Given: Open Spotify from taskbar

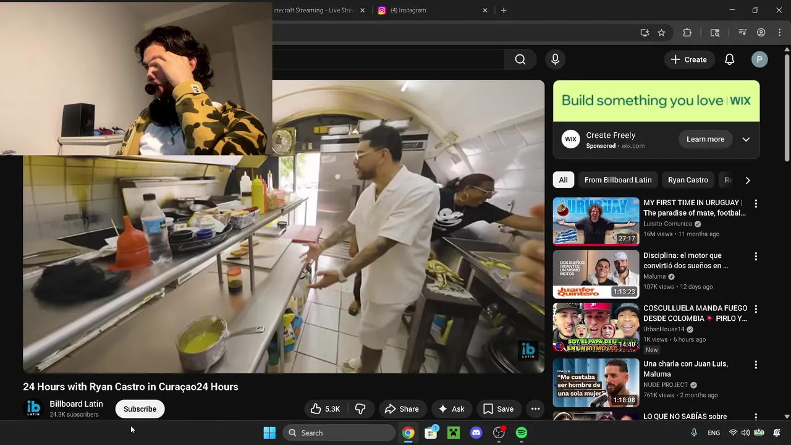Looking at the screenshot, I should (x=522, y=433).
